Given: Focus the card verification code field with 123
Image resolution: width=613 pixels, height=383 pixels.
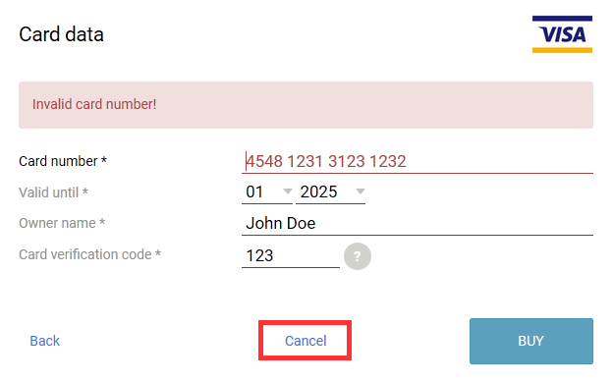Looking at the screenshot, I should [x=291, y=256].
